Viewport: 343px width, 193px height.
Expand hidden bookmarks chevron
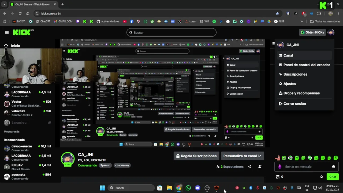(x=301, y=21)
